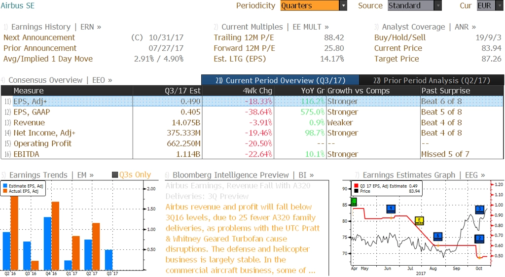
Task: Click Forward 12M P/E value 25.80
Action: click(334, 48)
